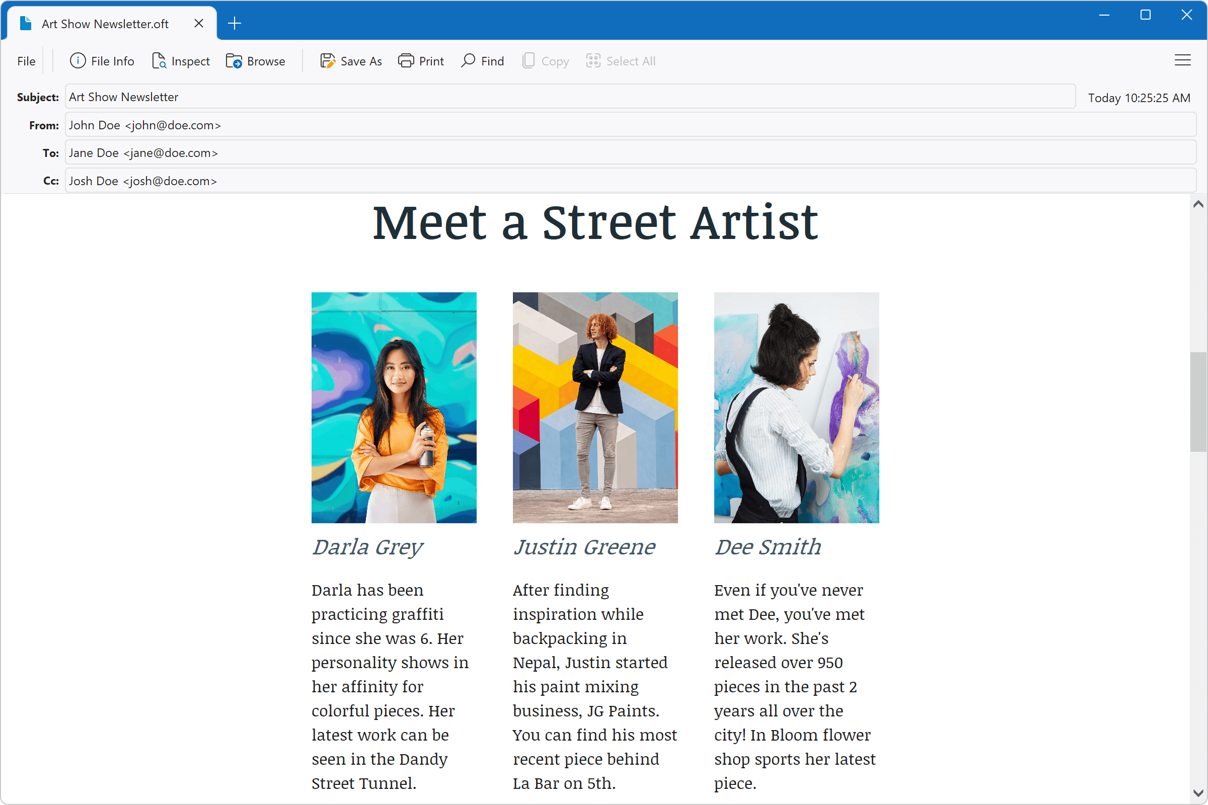Click the Save As icon

click(327, 61)
